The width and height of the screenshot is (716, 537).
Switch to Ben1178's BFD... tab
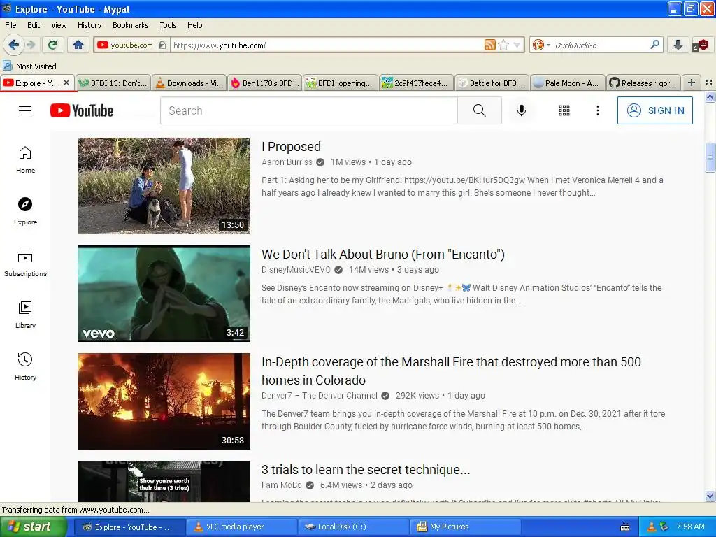[264, 83]
